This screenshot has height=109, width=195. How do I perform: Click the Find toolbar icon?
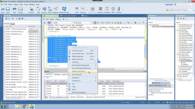click(76, 10)
